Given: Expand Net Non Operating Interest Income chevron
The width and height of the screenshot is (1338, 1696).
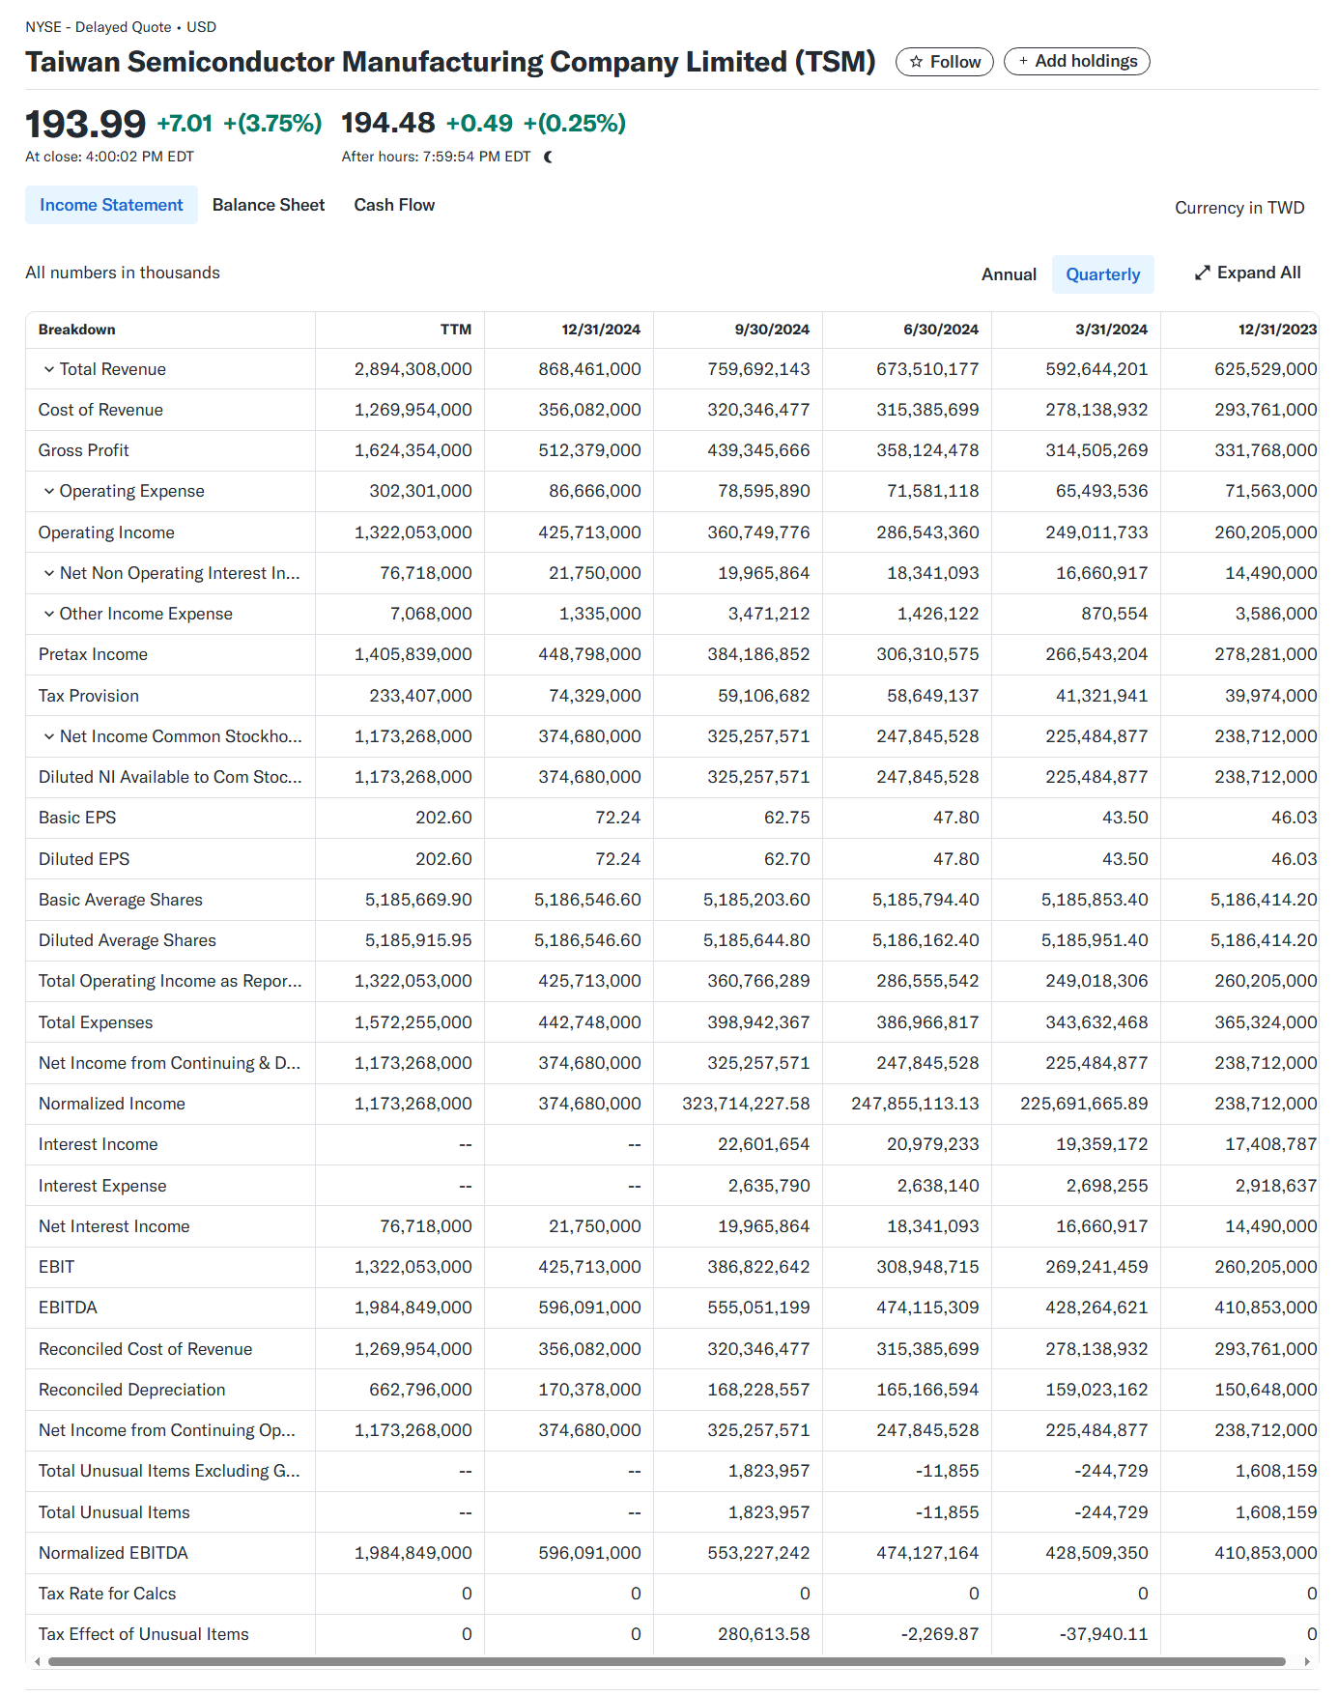Looking at the screenshot, I should pyautogui.click(x=48, y=573).
